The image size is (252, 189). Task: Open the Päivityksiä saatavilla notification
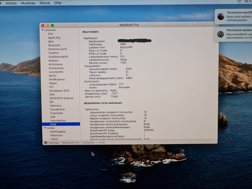point(233,34)
